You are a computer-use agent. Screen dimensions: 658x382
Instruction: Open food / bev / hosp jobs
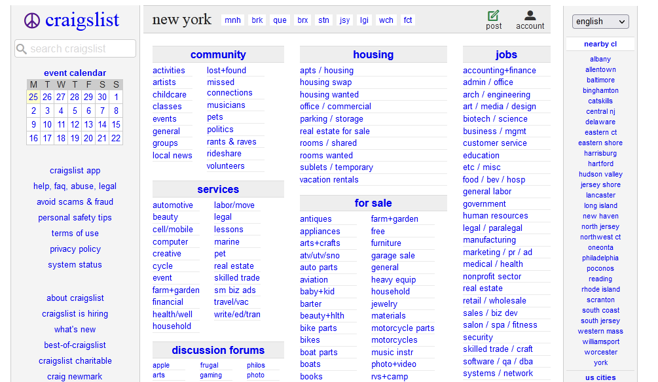(x=494, y=179)
